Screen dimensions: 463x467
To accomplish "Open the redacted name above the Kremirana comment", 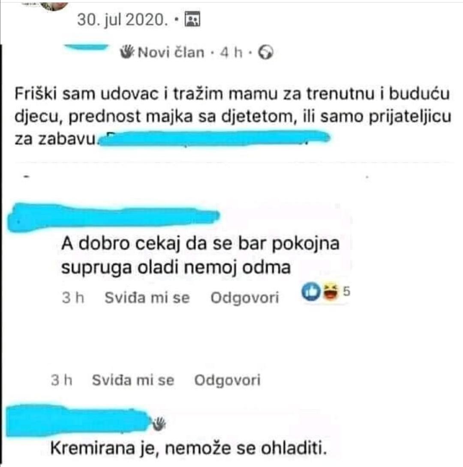I will coord(78,420).
